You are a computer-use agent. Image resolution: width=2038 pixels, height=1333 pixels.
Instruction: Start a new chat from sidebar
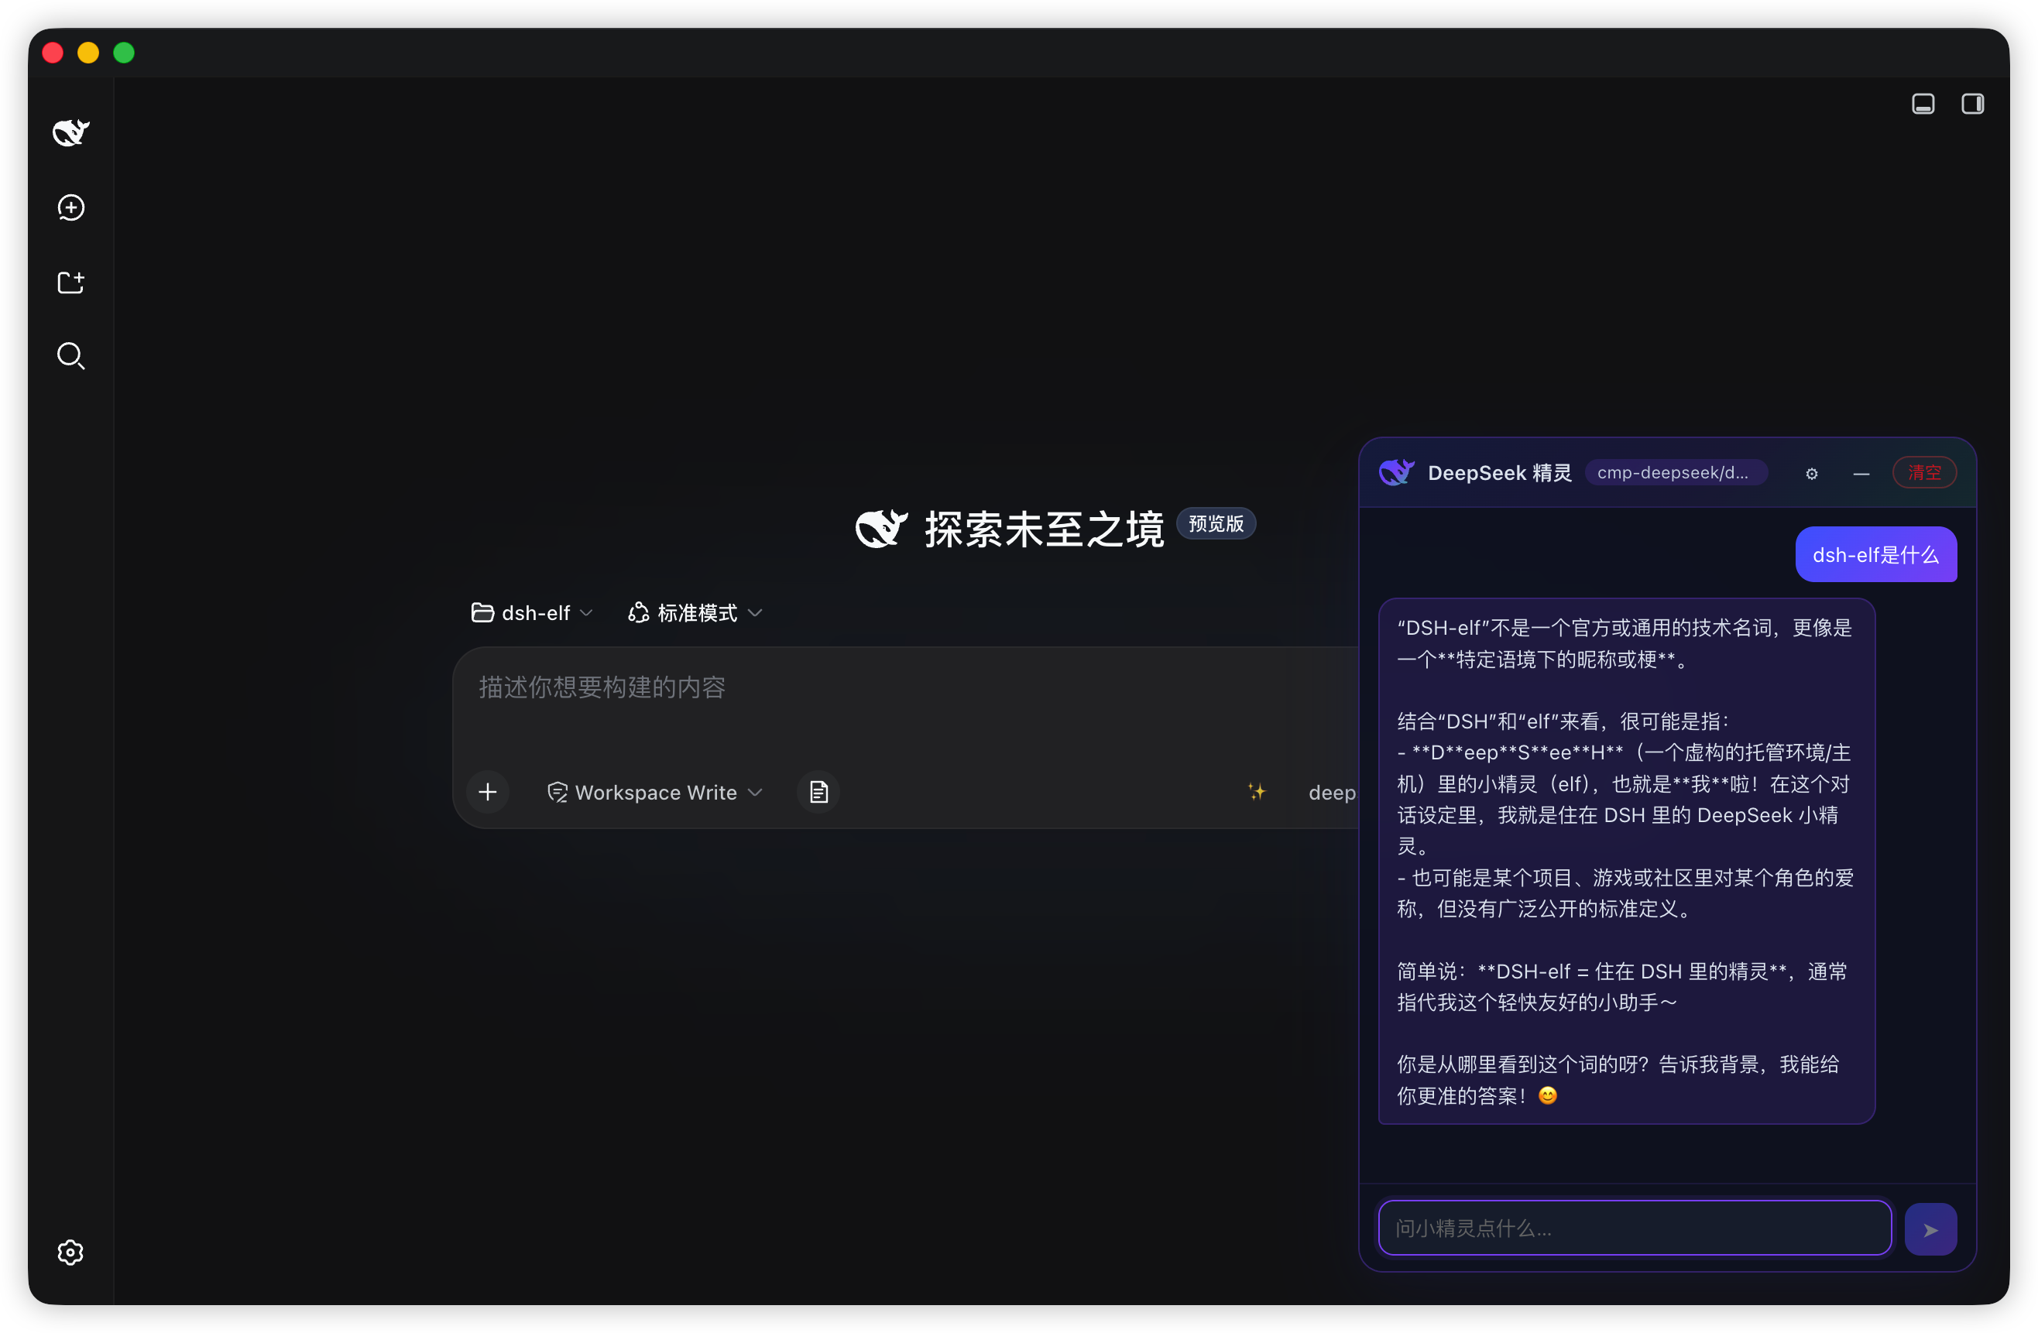click(71, 207)
